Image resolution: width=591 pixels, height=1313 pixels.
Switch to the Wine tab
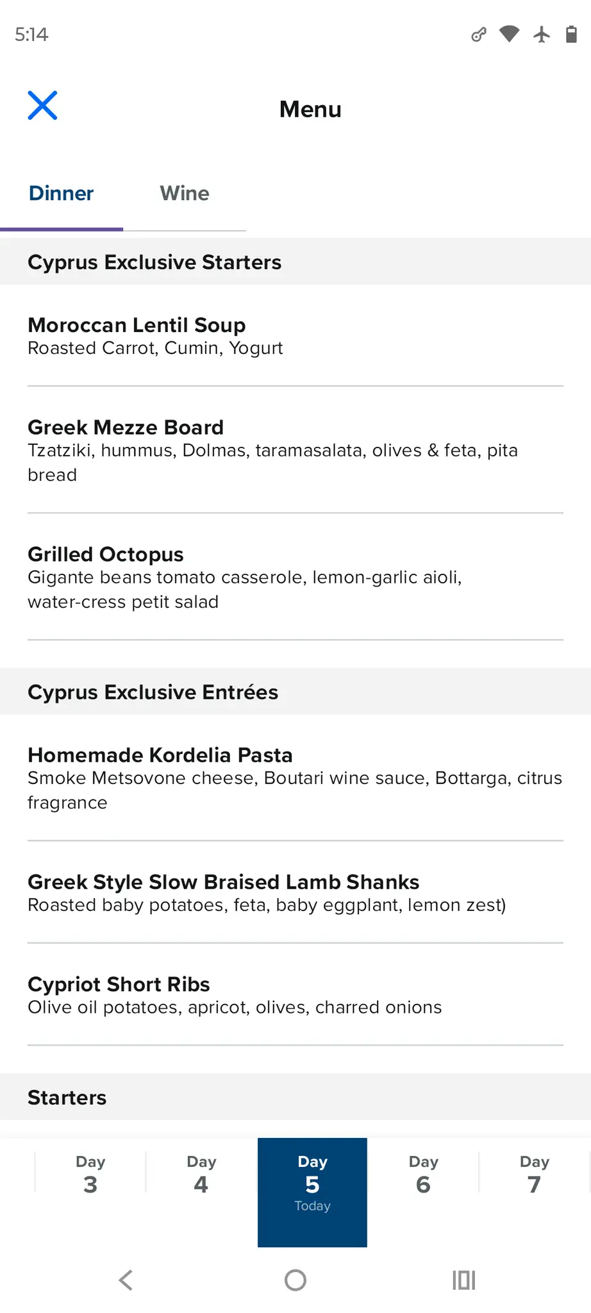(x=185, y=194)
